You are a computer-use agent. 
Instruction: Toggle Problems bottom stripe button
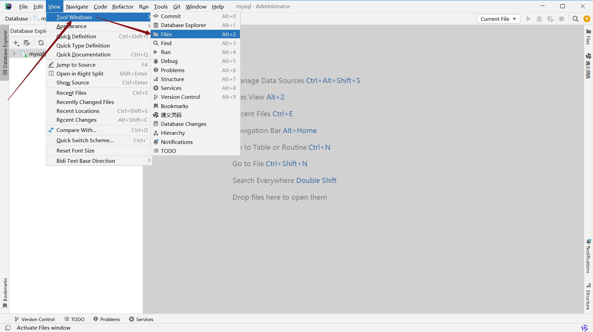coord(106,319)
